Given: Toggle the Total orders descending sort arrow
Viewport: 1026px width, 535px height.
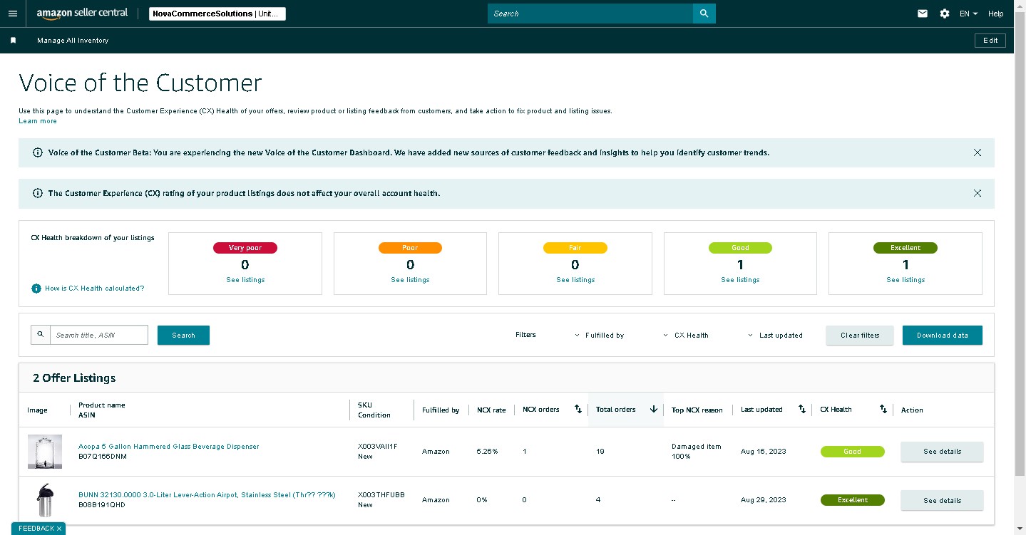Looking at the screenshot, I should click(x=654, y=410).
